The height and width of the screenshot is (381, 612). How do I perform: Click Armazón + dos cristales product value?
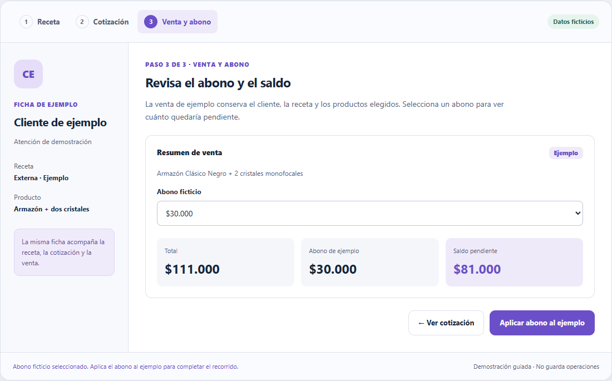pyautogui.click(x=52, y=209)
